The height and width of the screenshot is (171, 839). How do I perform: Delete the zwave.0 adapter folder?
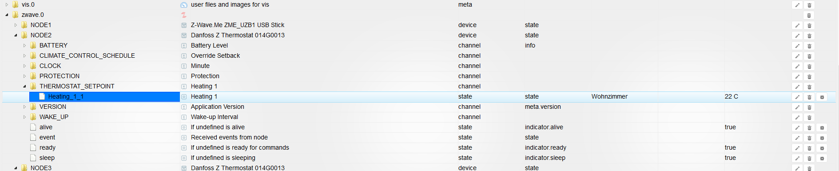pyautogui.click(x=809, y=16)
